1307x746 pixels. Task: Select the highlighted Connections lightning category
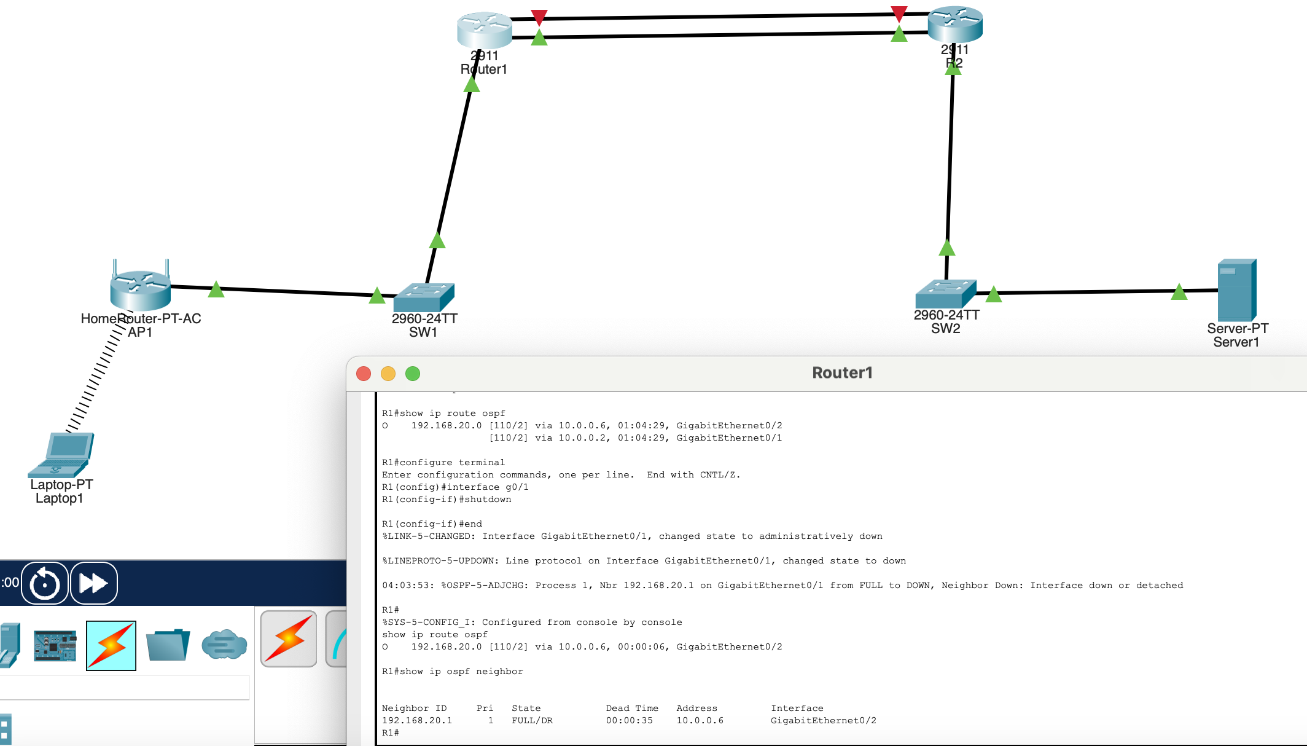[x=111, y=645]
